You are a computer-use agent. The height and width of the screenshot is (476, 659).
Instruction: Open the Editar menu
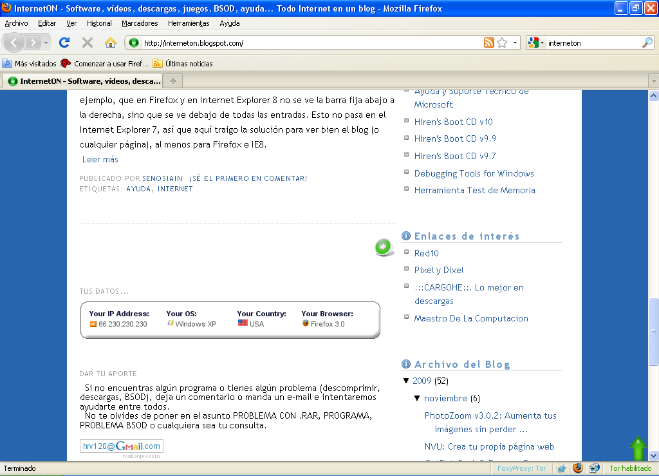coord(47,23)
